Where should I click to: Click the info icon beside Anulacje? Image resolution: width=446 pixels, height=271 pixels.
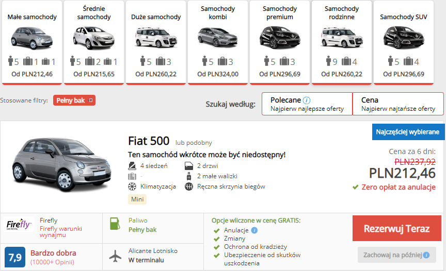[x=254, y=230]
